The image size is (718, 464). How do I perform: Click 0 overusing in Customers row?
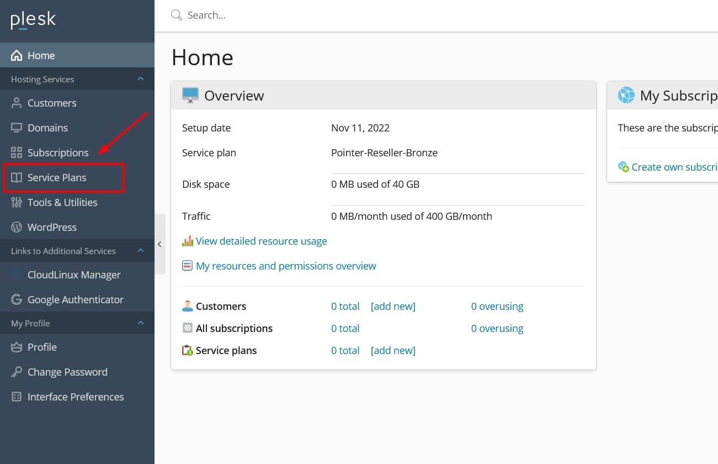click(497, 306)
